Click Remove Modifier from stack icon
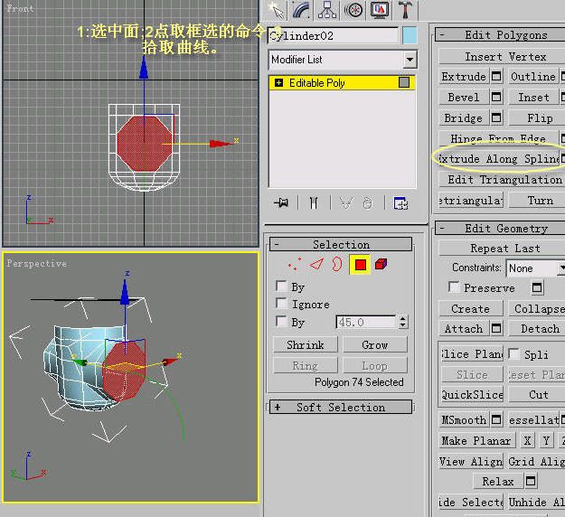 (368, 203)
